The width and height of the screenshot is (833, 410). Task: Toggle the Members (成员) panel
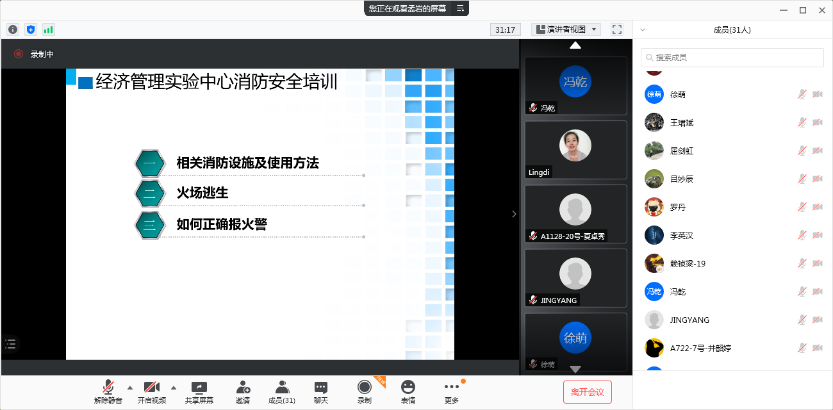pyautogui.click(x=282, y=391)
